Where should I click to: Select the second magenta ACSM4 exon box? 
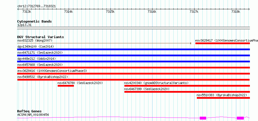tap(240, 118)
